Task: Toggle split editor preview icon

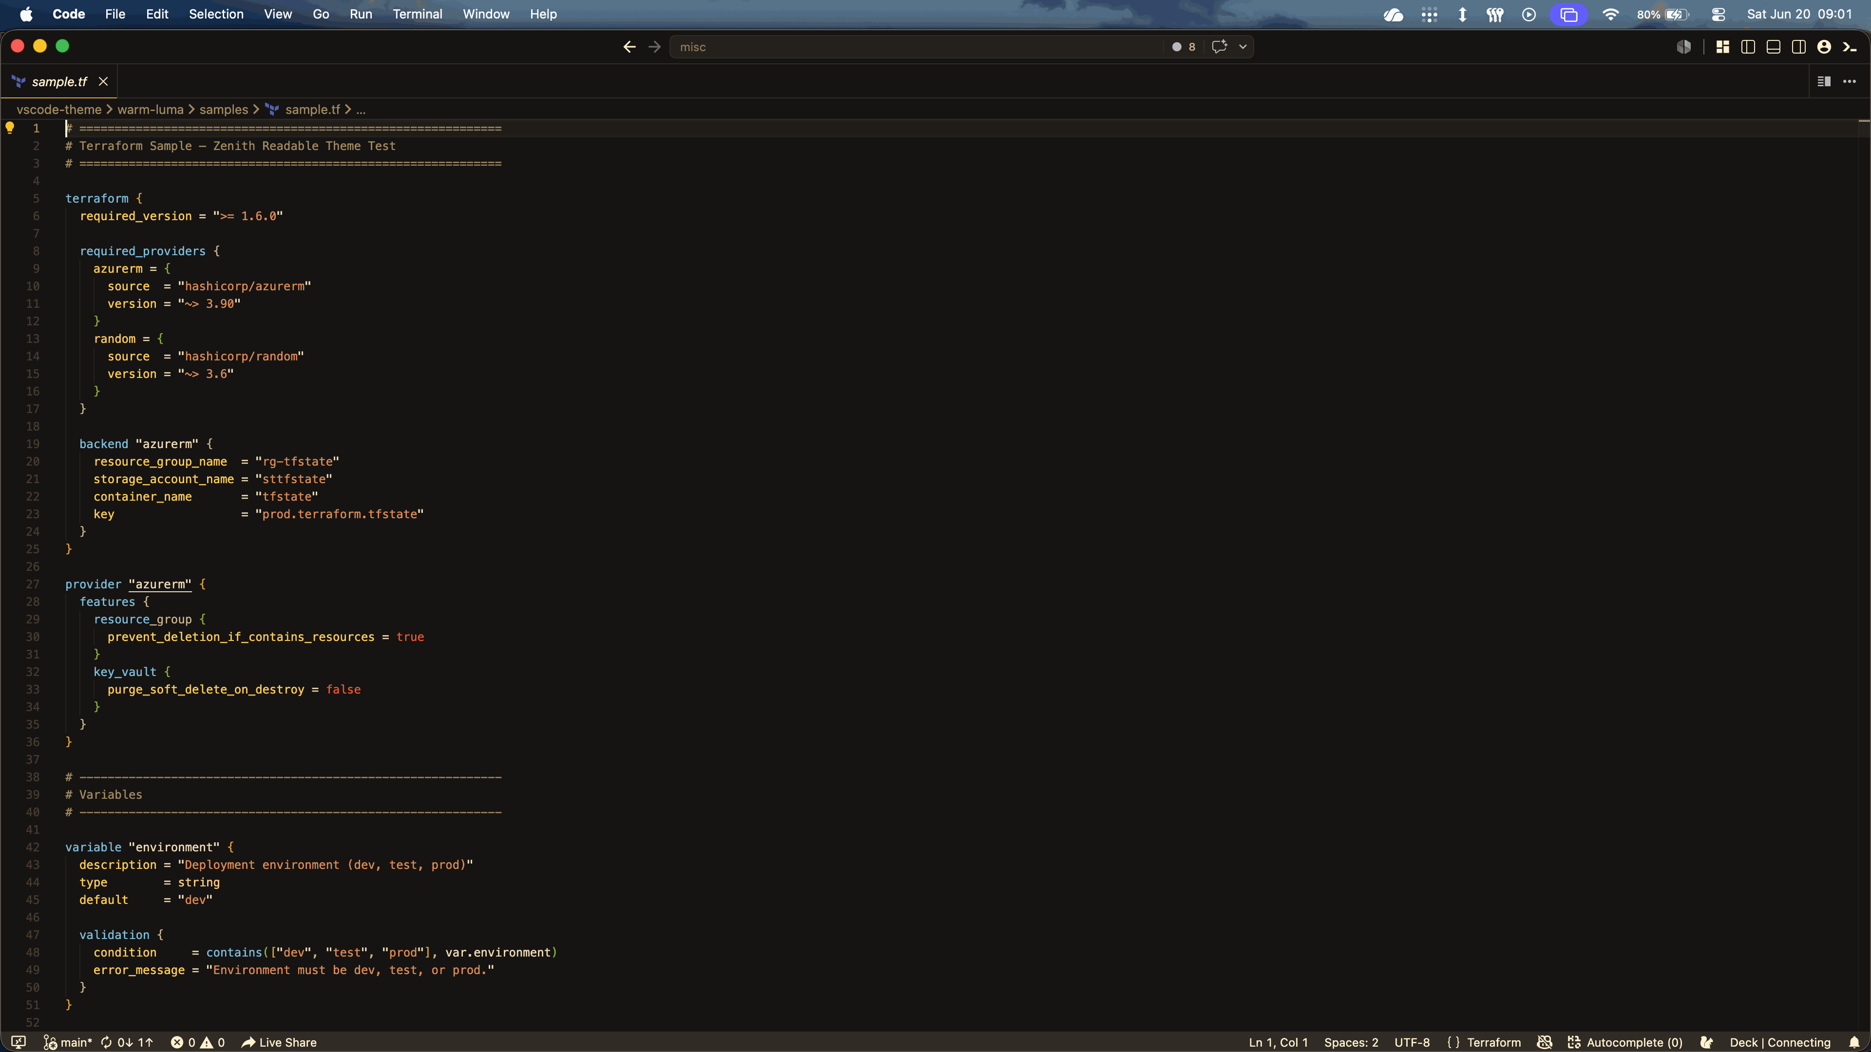Action: (x=1824, y=81)
